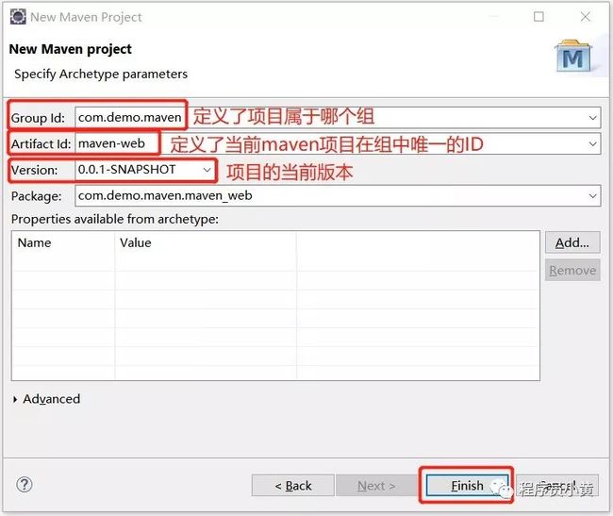Viewport: 613px width, 516px height.
Task: Click the Back button
Action: click(293, 486)
